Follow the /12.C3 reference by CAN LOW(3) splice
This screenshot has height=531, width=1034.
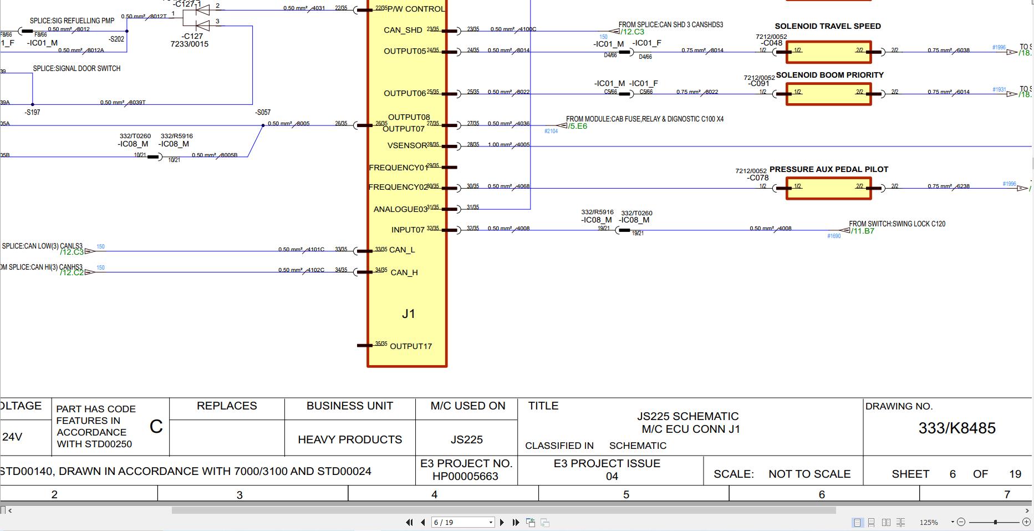72,252
